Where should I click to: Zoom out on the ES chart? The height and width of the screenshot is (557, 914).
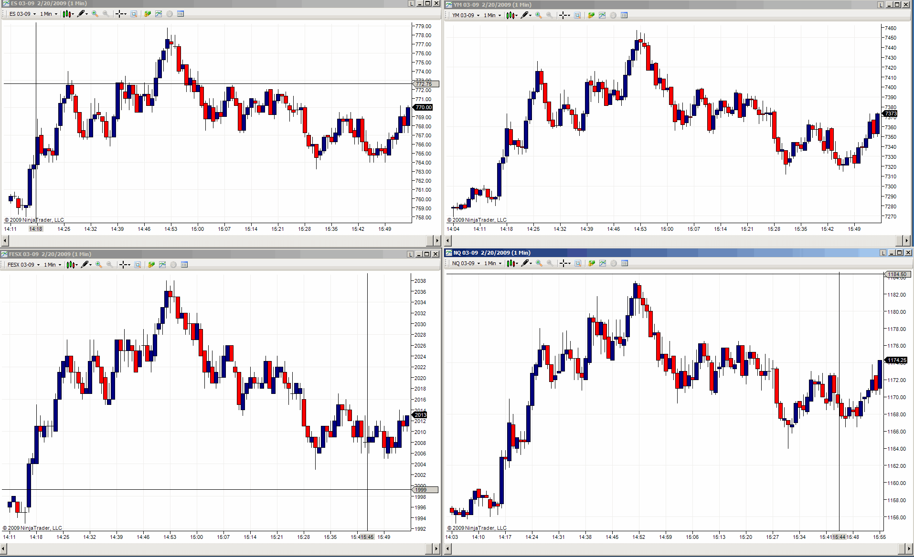(106, 14)
